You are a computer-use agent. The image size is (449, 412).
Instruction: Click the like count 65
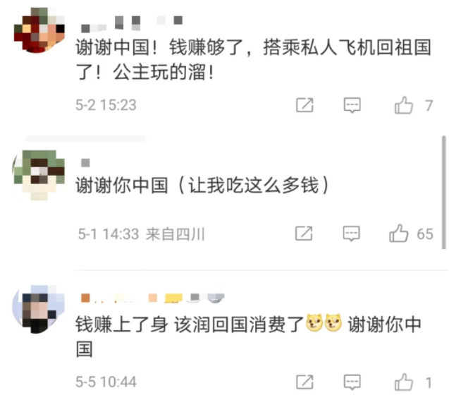click(425, 234)
